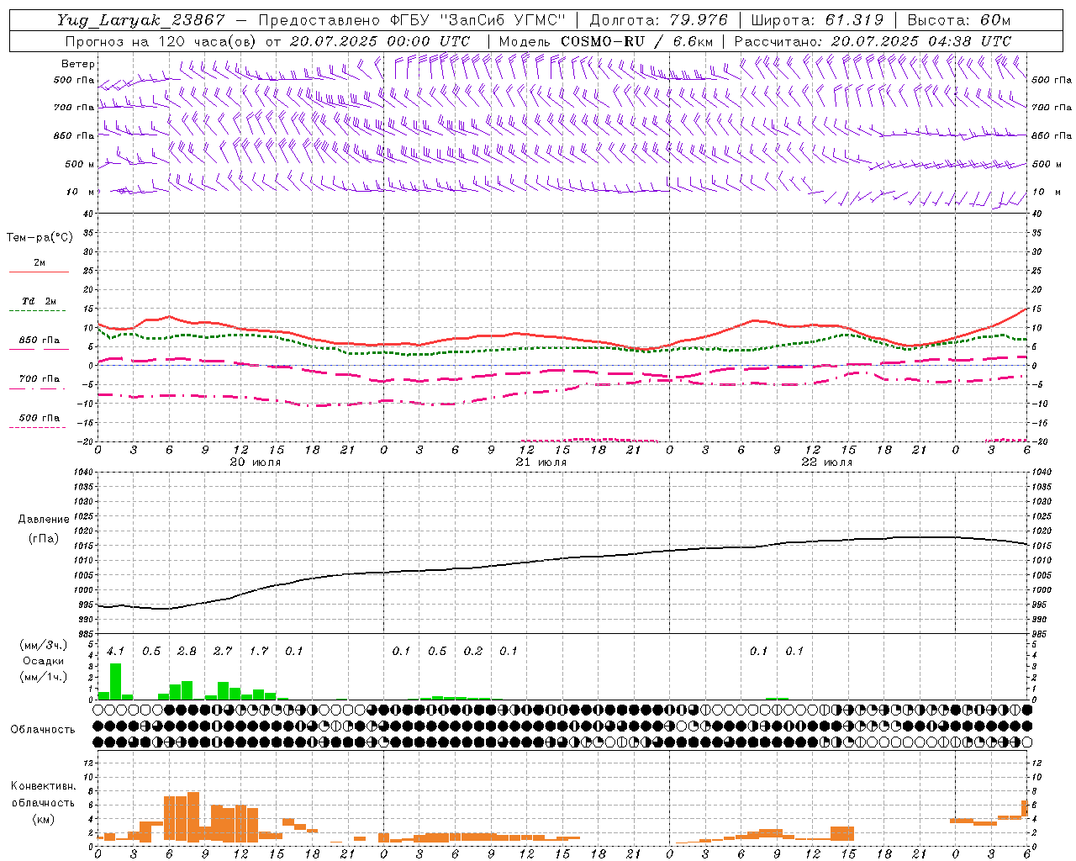1076x861 pixels.
Task: Click the Тем-ра(°C) axis title
Action: [40, 238]
